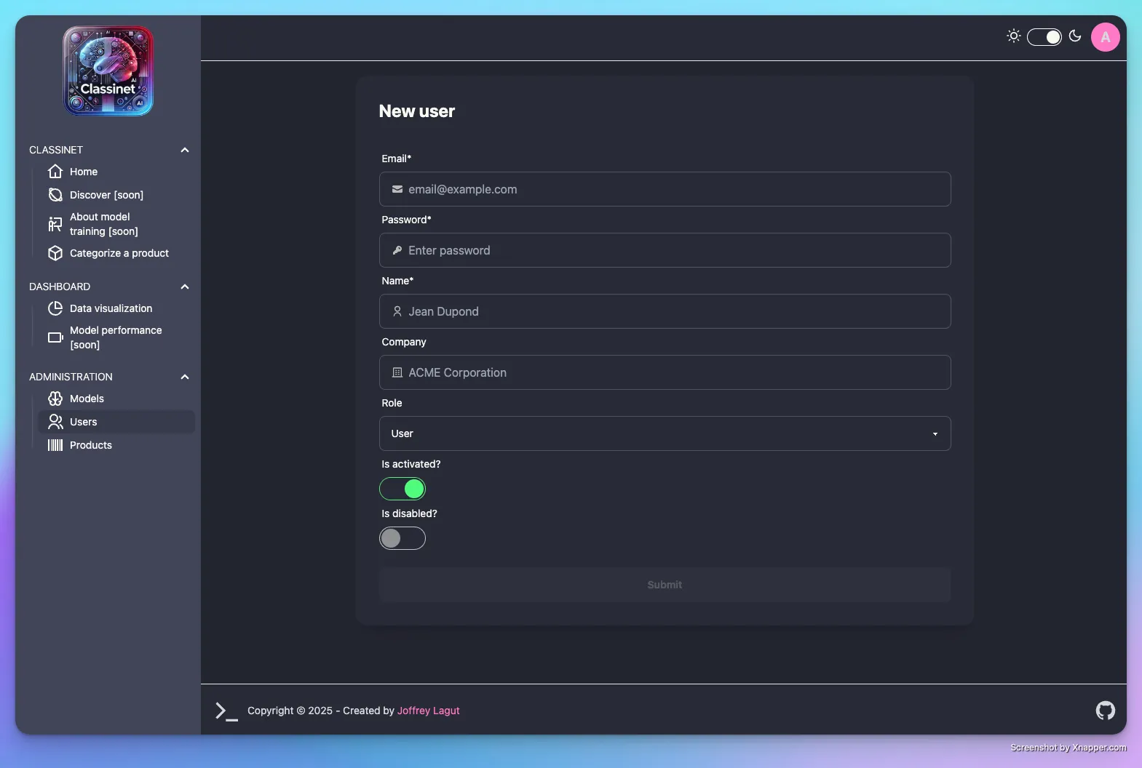Click the terminal prompt icon in the footer
The width and height of the screenshot is (1142, 768).
pos(226,711)
